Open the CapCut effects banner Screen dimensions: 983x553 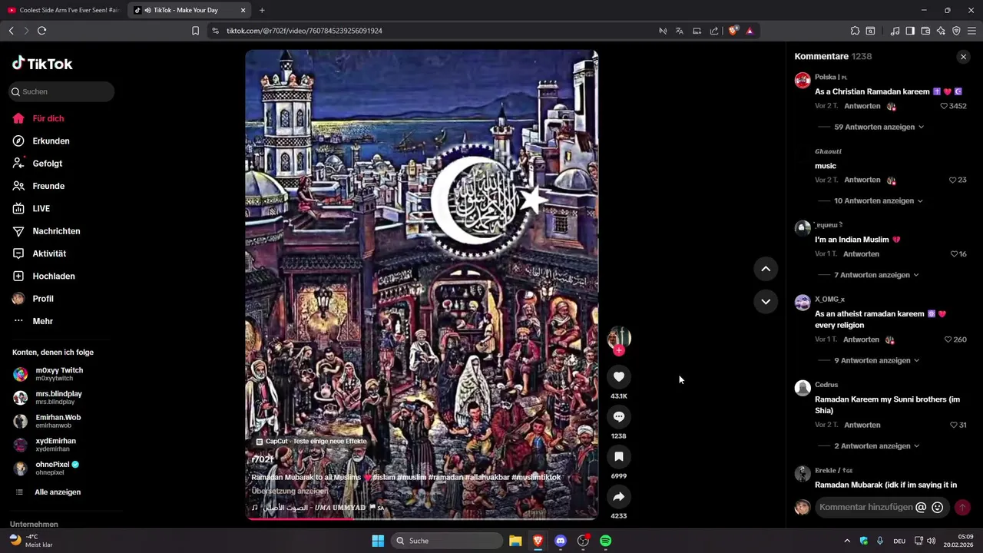coord(311,442)
